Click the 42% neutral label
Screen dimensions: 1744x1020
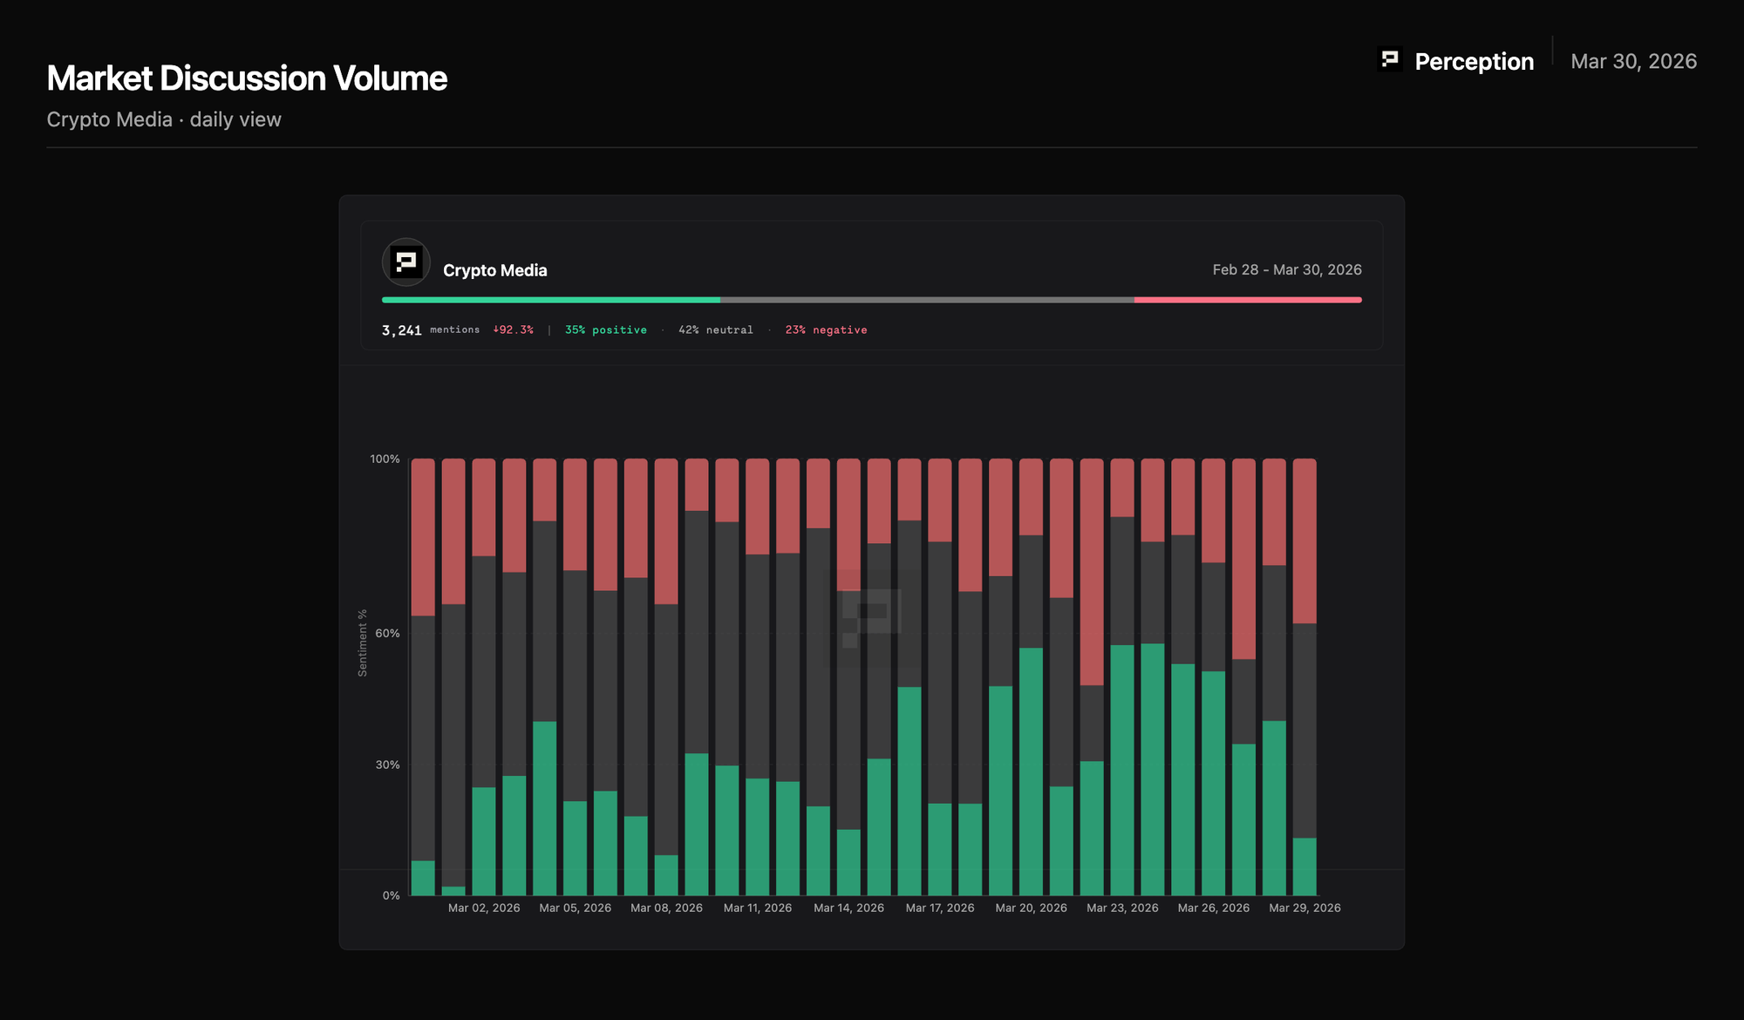pyautogui.click(x=715, y=330)
